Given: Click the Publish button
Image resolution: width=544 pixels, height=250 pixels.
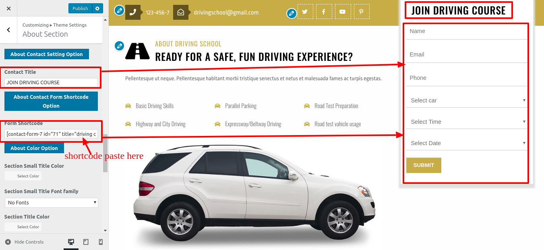Looking at the screenshot, I should pos(80,8).
